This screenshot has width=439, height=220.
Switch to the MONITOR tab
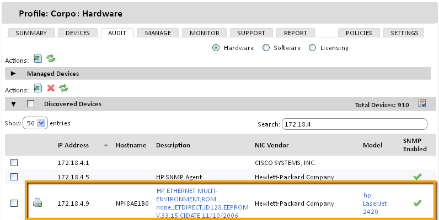click(205, 33)
